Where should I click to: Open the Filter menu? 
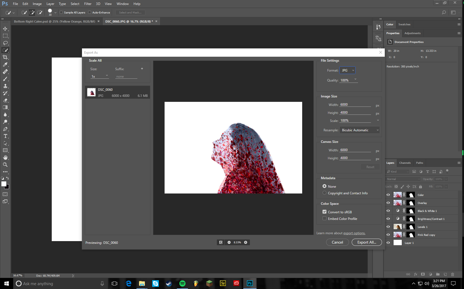pos(88,4)
